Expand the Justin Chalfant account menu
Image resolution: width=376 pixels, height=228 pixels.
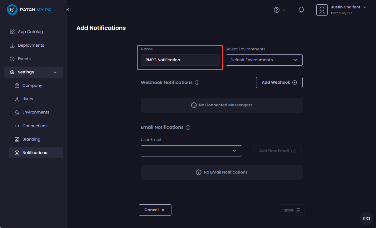click(x=365, y=7)
